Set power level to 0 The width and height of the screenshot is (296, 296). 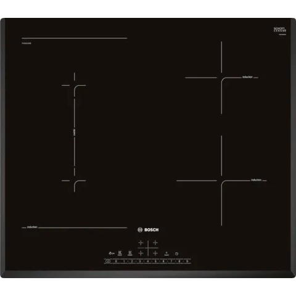116,261
